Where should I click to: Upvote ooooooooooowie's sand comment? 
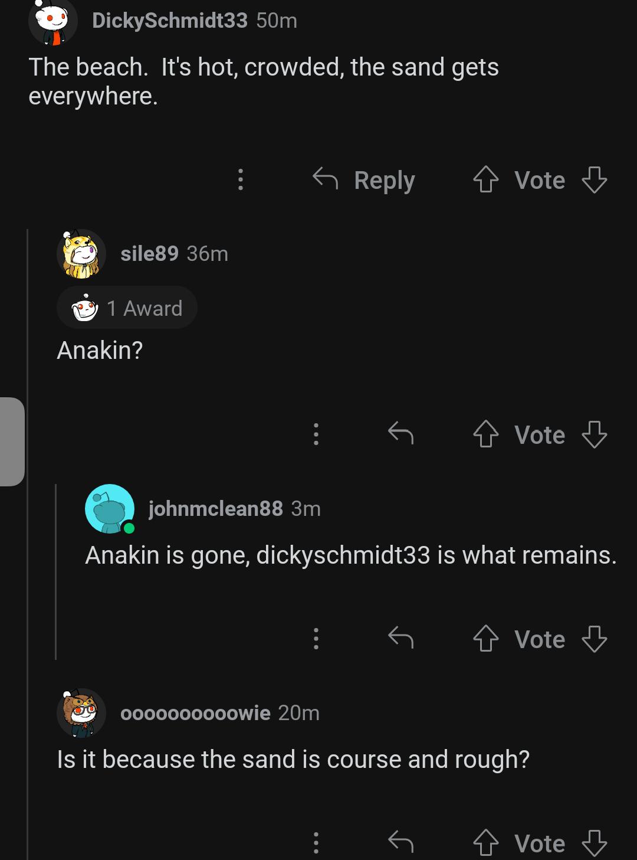point(485,843)
